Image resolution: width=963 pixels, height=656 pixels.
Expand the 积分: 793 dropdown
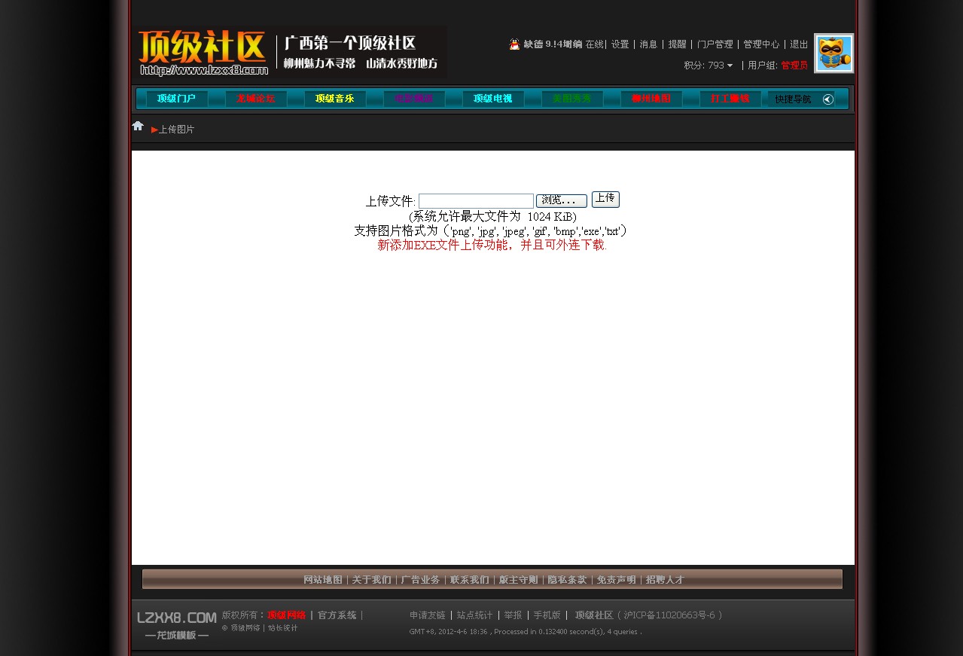point(709,66)
